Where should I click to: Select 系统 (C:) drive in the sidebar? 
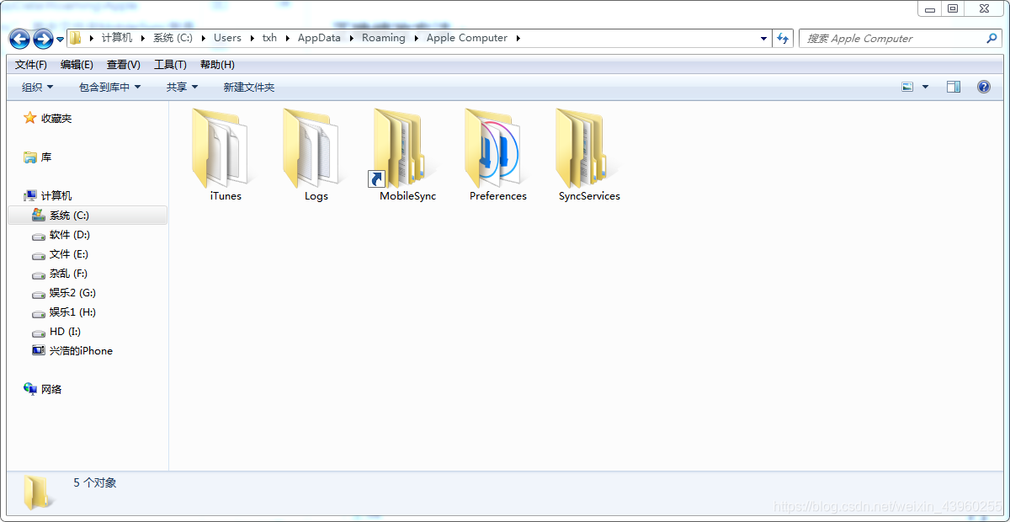point(88,216)
